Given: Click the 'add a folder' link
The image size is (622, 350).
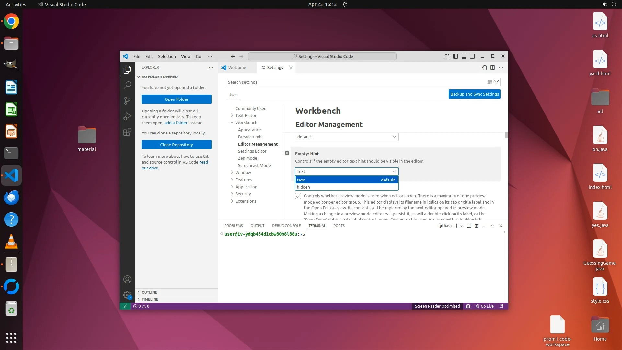Looking at the screenshot, I should pos(176,123).
